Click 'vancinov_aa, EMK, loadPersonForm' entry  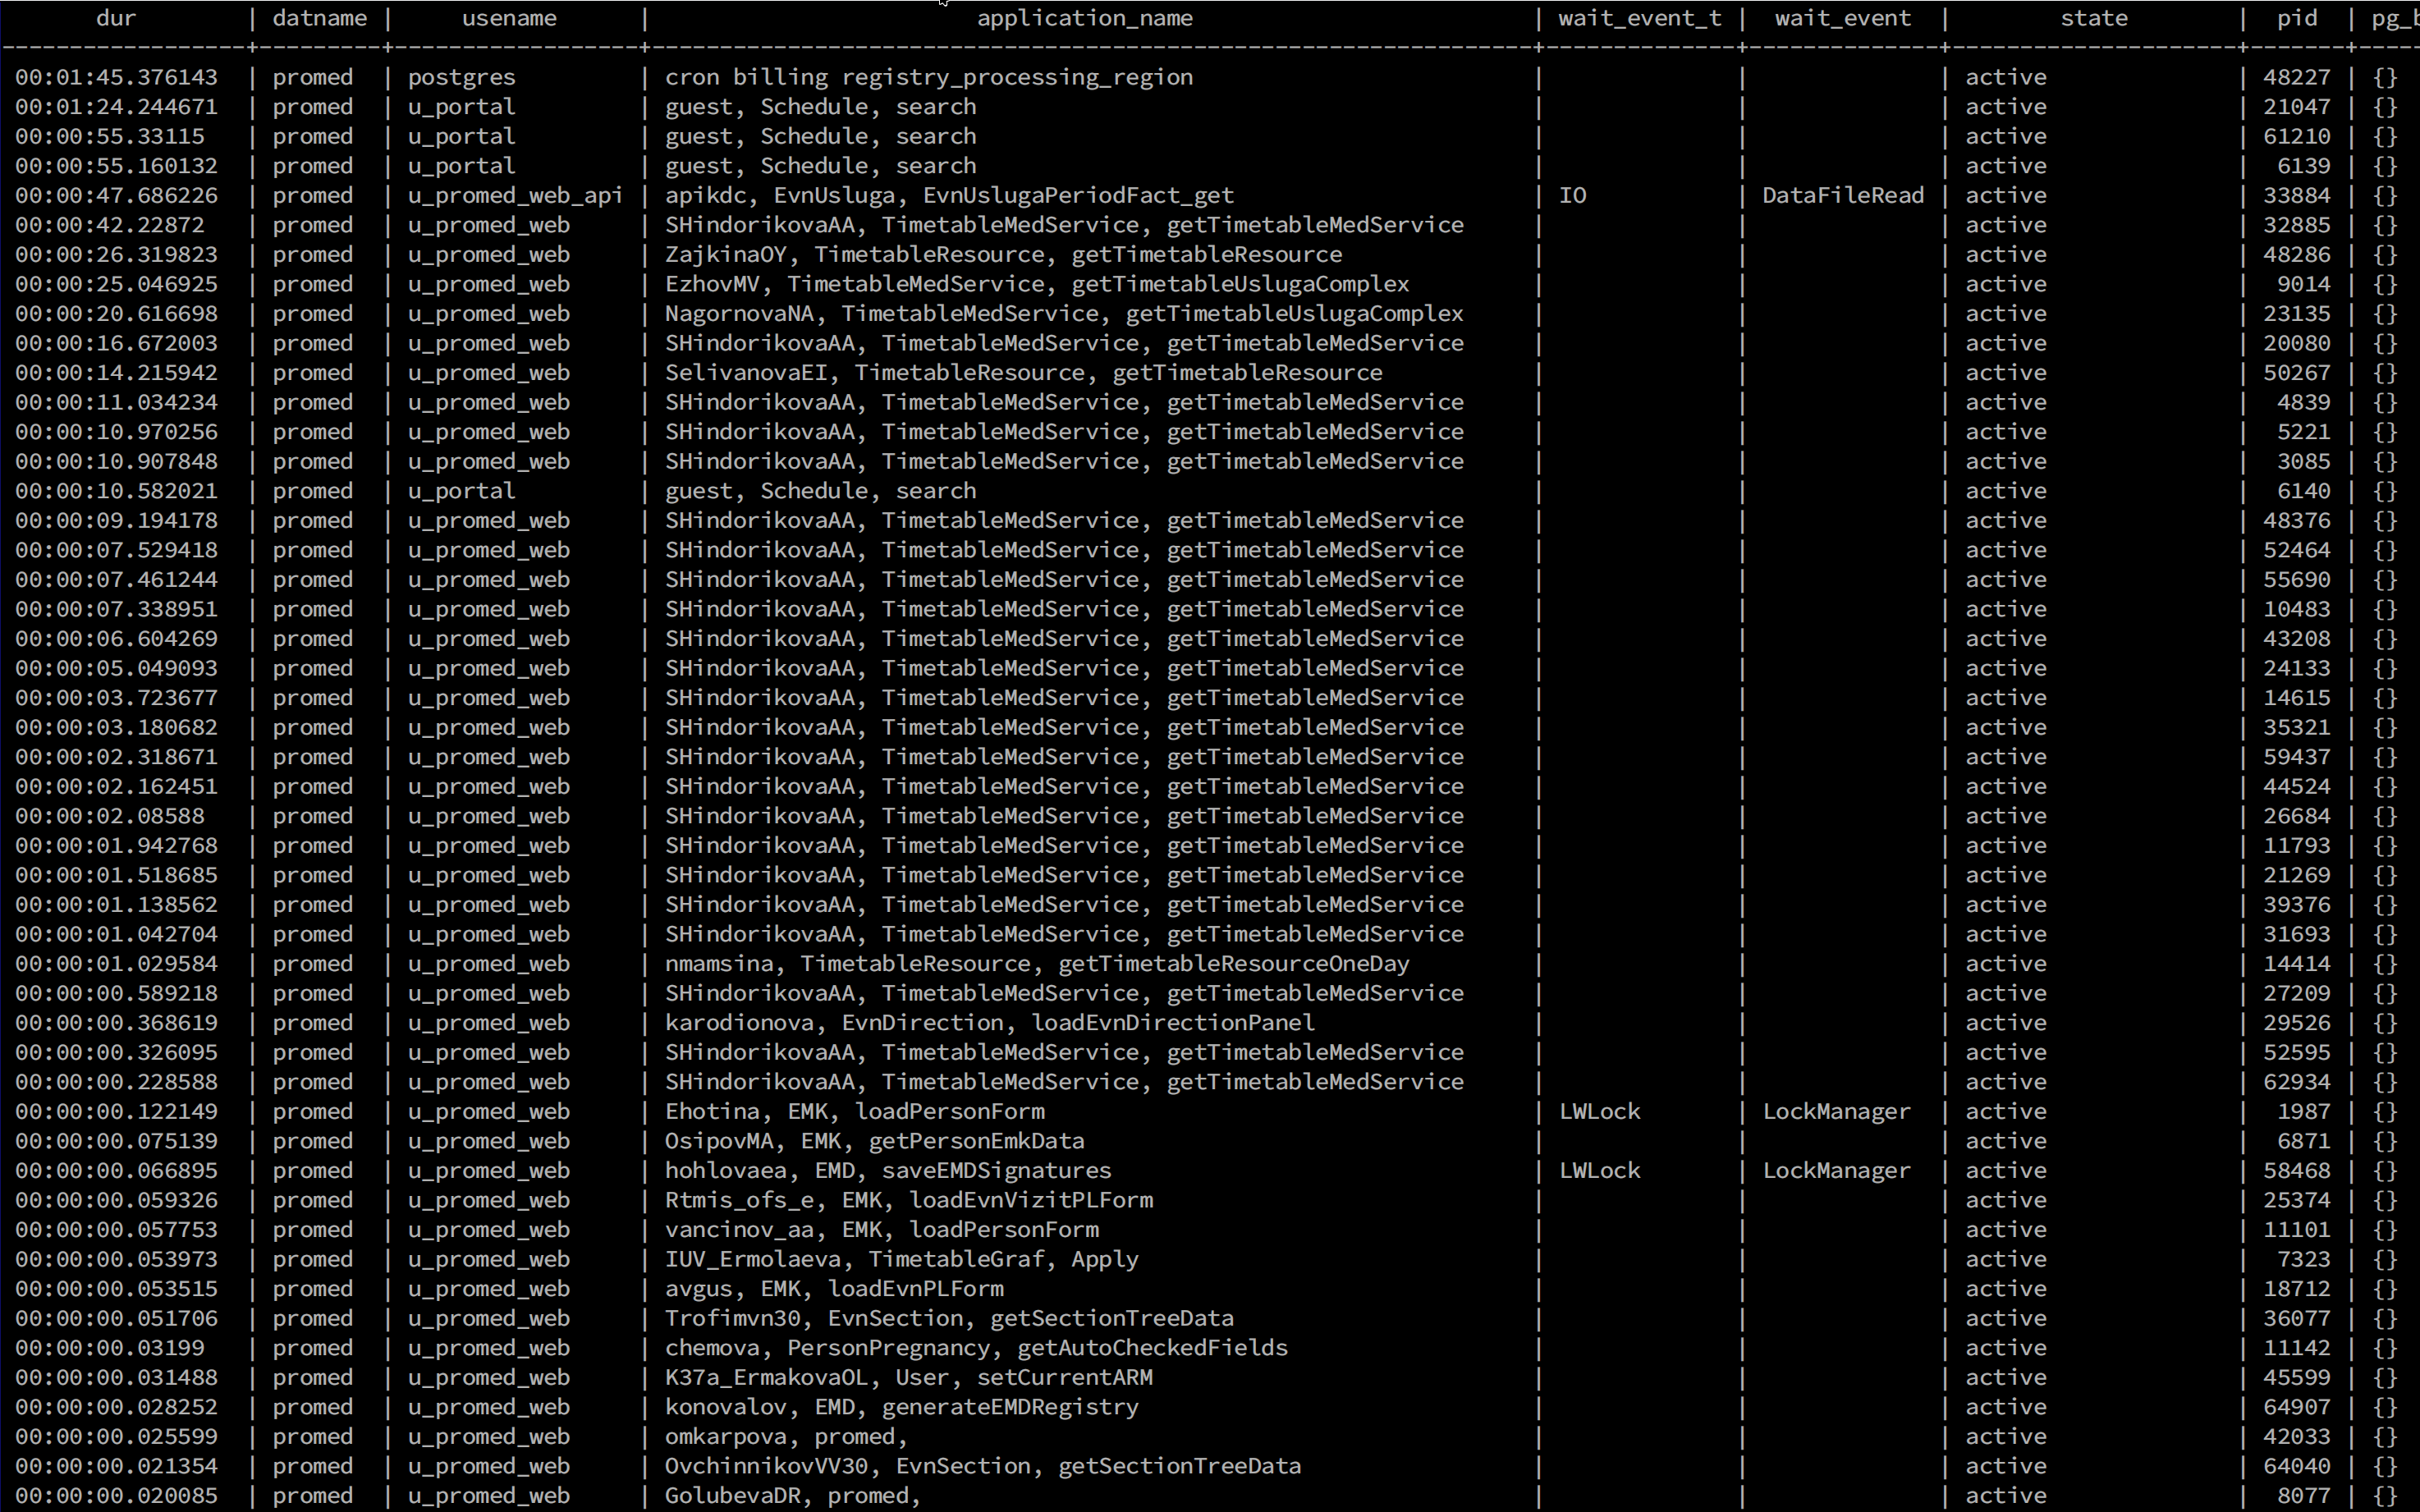click(882, 1230)
